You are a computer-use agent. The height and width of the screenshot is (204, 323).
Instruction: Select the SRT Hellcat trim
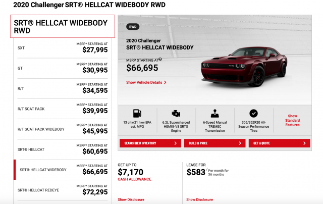(x=63, y=149)
